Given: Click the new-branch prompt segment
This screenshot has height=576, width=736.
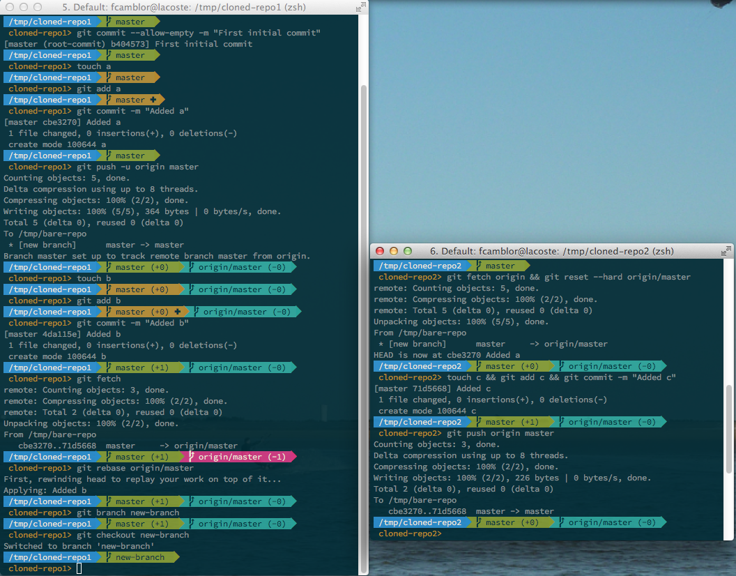Looking at the screenshot, I should point(140,557).
